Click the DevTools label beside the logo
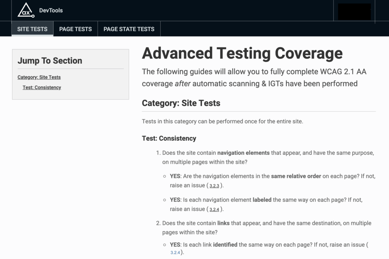The height and width of the screenshot is (259, 389). tap(51, 10)
